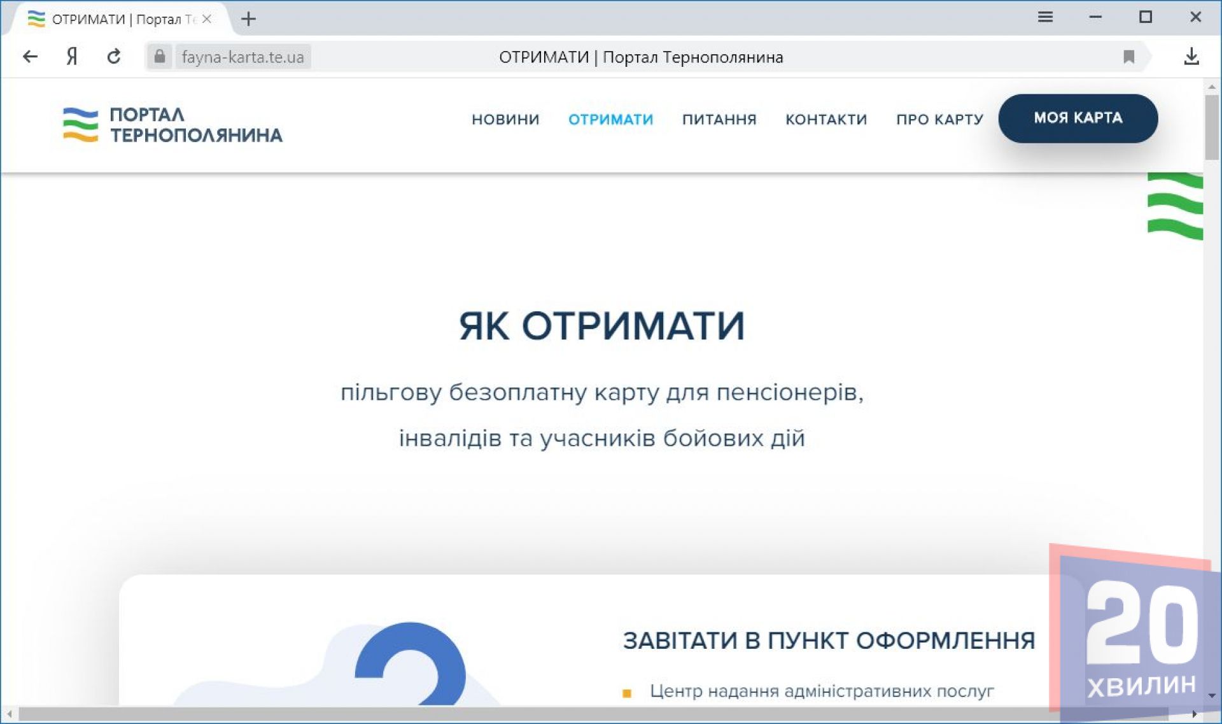This screenshot has width=1222, height=724.
Task: Click the scroll-up arrow of the vertical scrollbar
Action: 1211,87
